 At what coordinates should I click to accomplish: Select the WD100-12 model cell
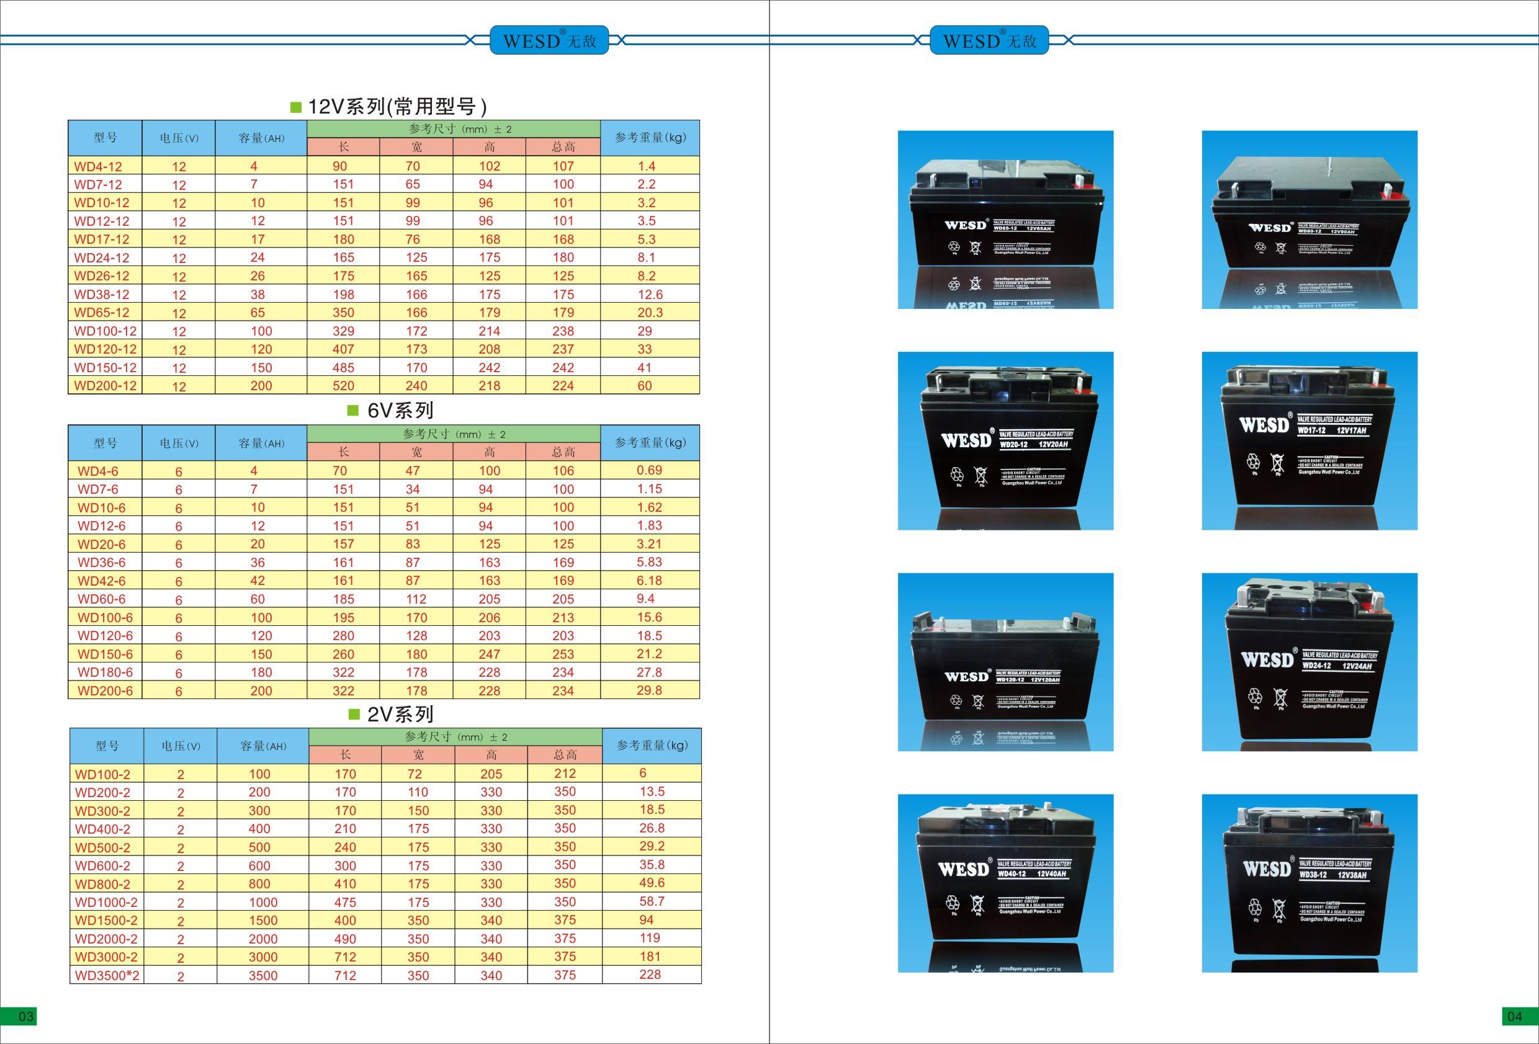105,331
